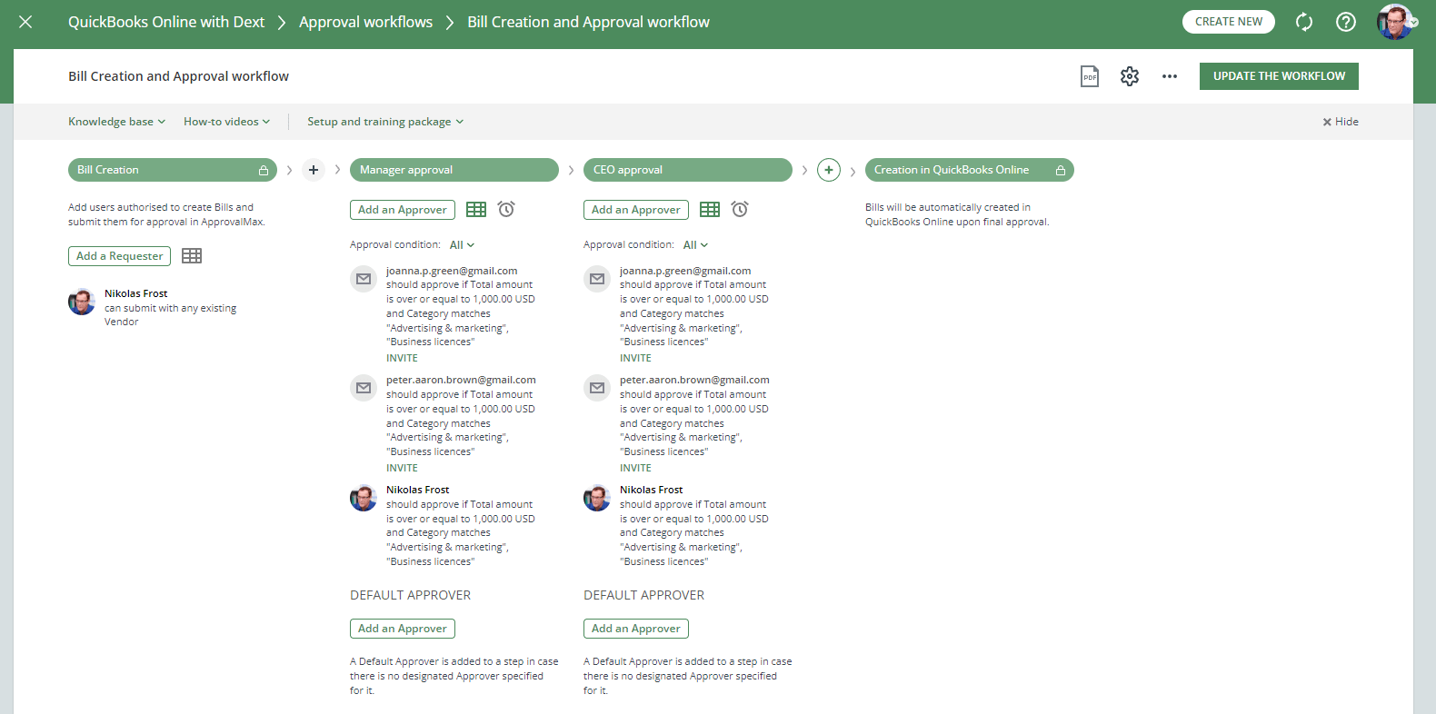Click Nikolas Frost's avatar in Bill Creation step
Image resolution: width=1436 pixels, height=714 pixels.
82,302
